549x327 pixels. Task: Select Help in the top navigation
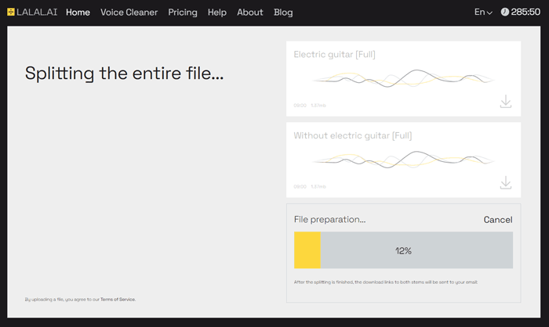pyautogui.click(x=217, y=13)
